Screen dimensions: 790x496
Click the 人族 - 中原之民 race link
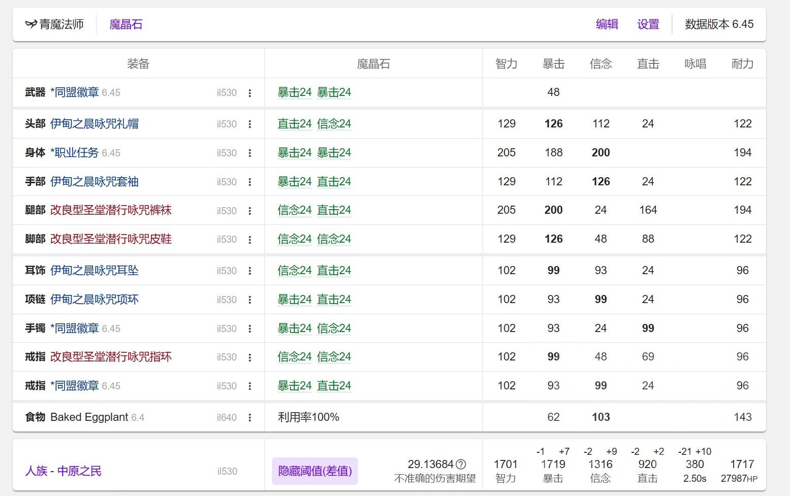click(x=63, y=471)
